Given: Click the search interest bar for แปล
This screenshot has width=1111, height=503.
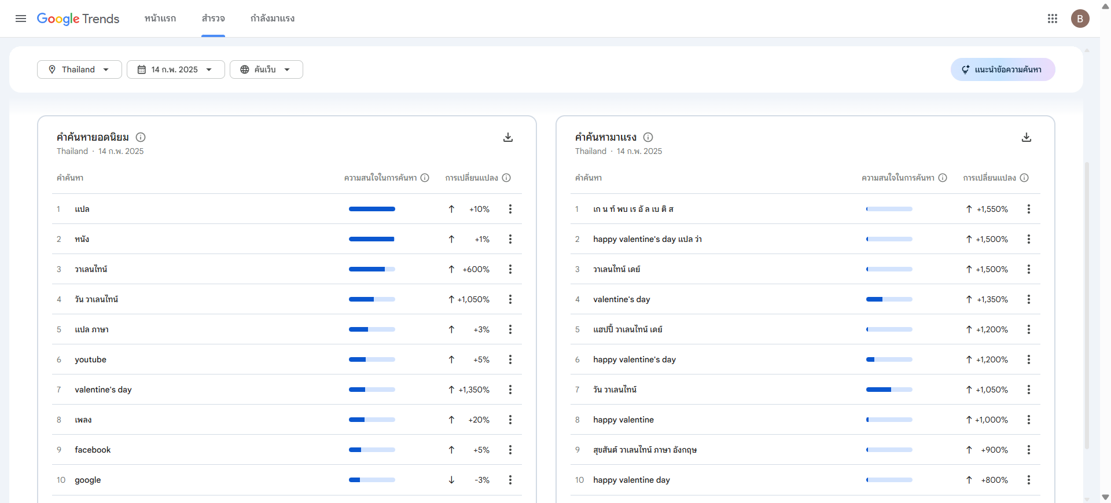Looking at the screenshot, I should pyautogui.click(x=371, y=209).
